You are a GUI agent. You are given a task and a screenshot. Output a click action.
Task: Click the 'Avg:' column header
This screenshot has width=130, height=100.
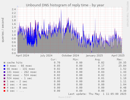pos(98,60)
